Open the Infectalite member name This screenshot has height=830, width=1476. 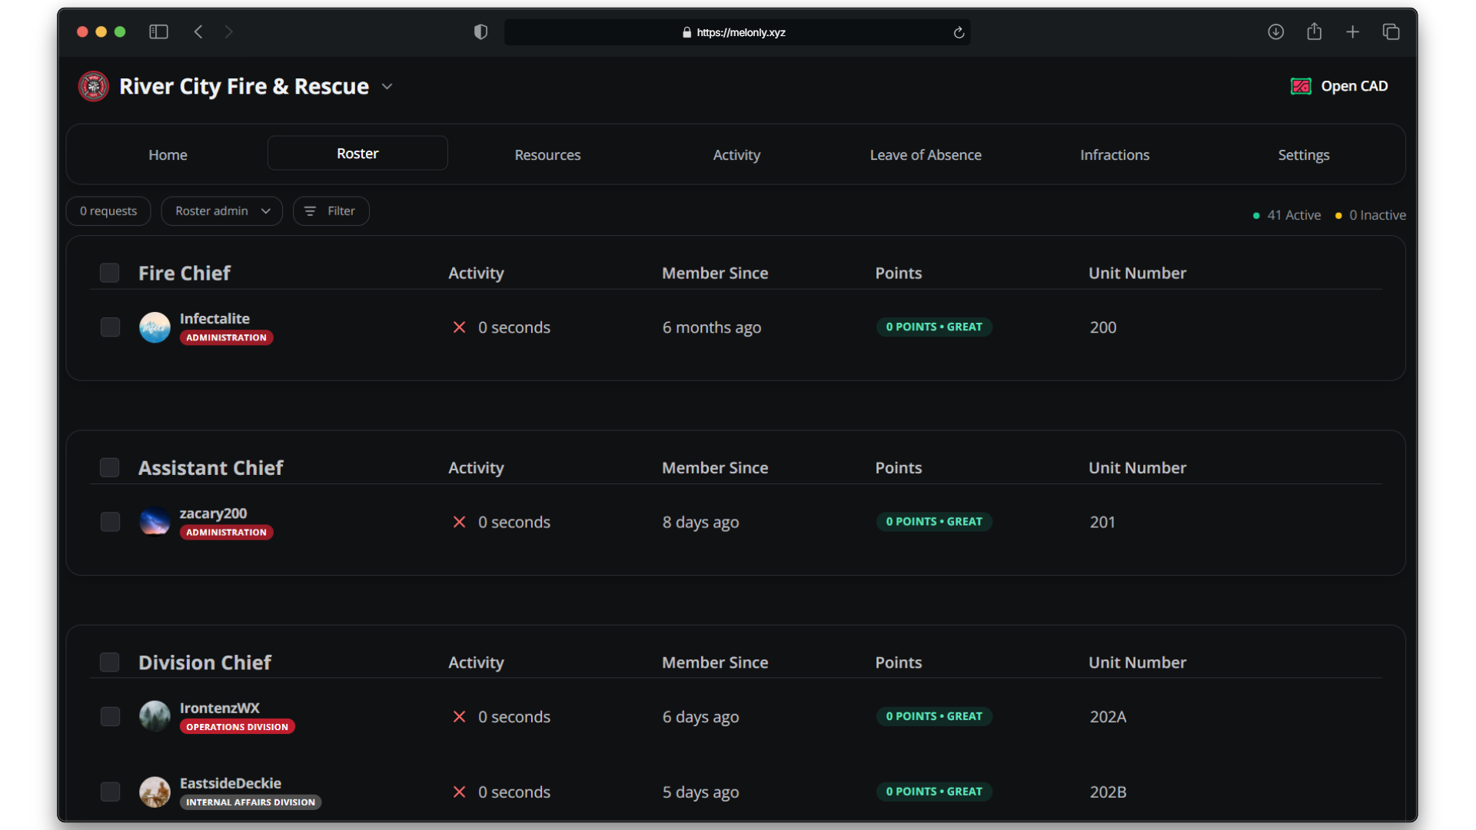(214, 318)
